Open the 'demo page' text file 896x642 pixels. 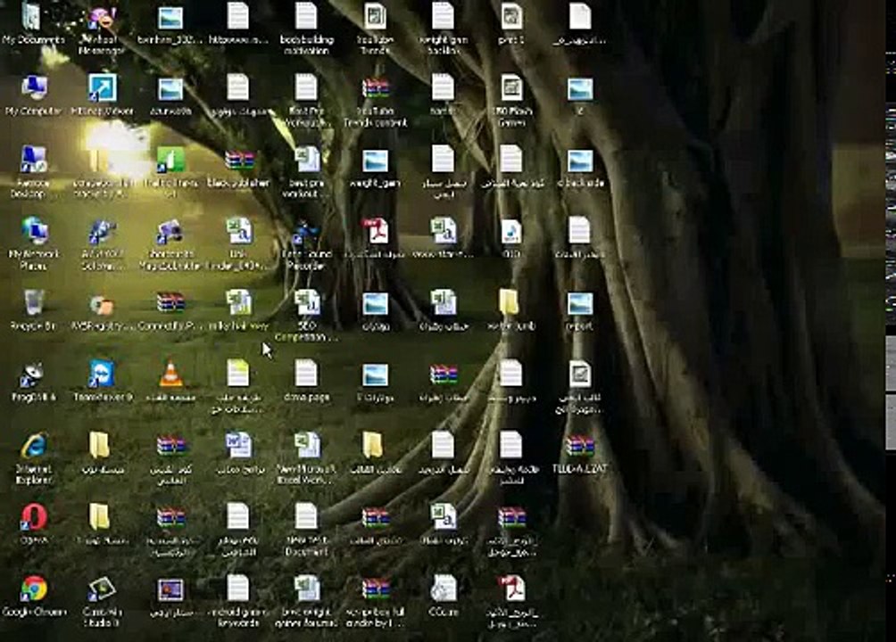(306, 374)
